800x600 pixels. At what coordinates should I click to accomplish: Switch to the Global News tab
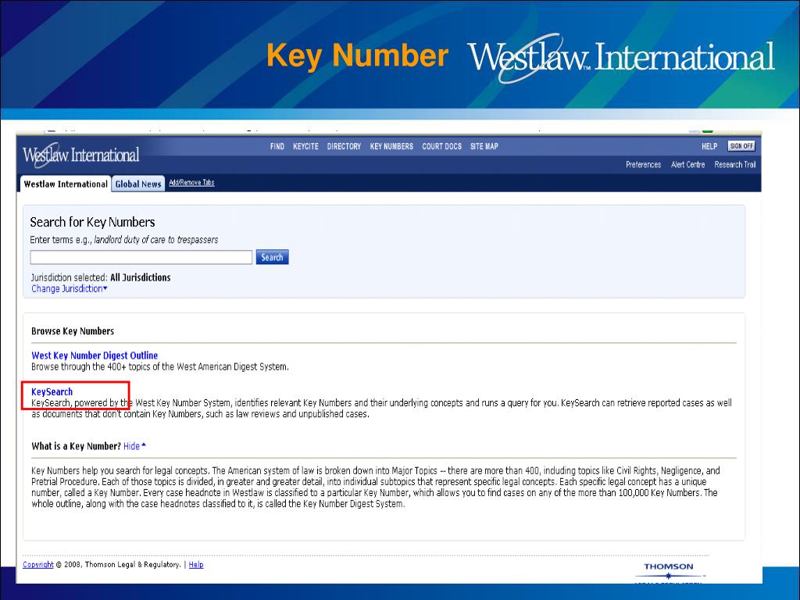pyautogui.click(x=138, y=184)
